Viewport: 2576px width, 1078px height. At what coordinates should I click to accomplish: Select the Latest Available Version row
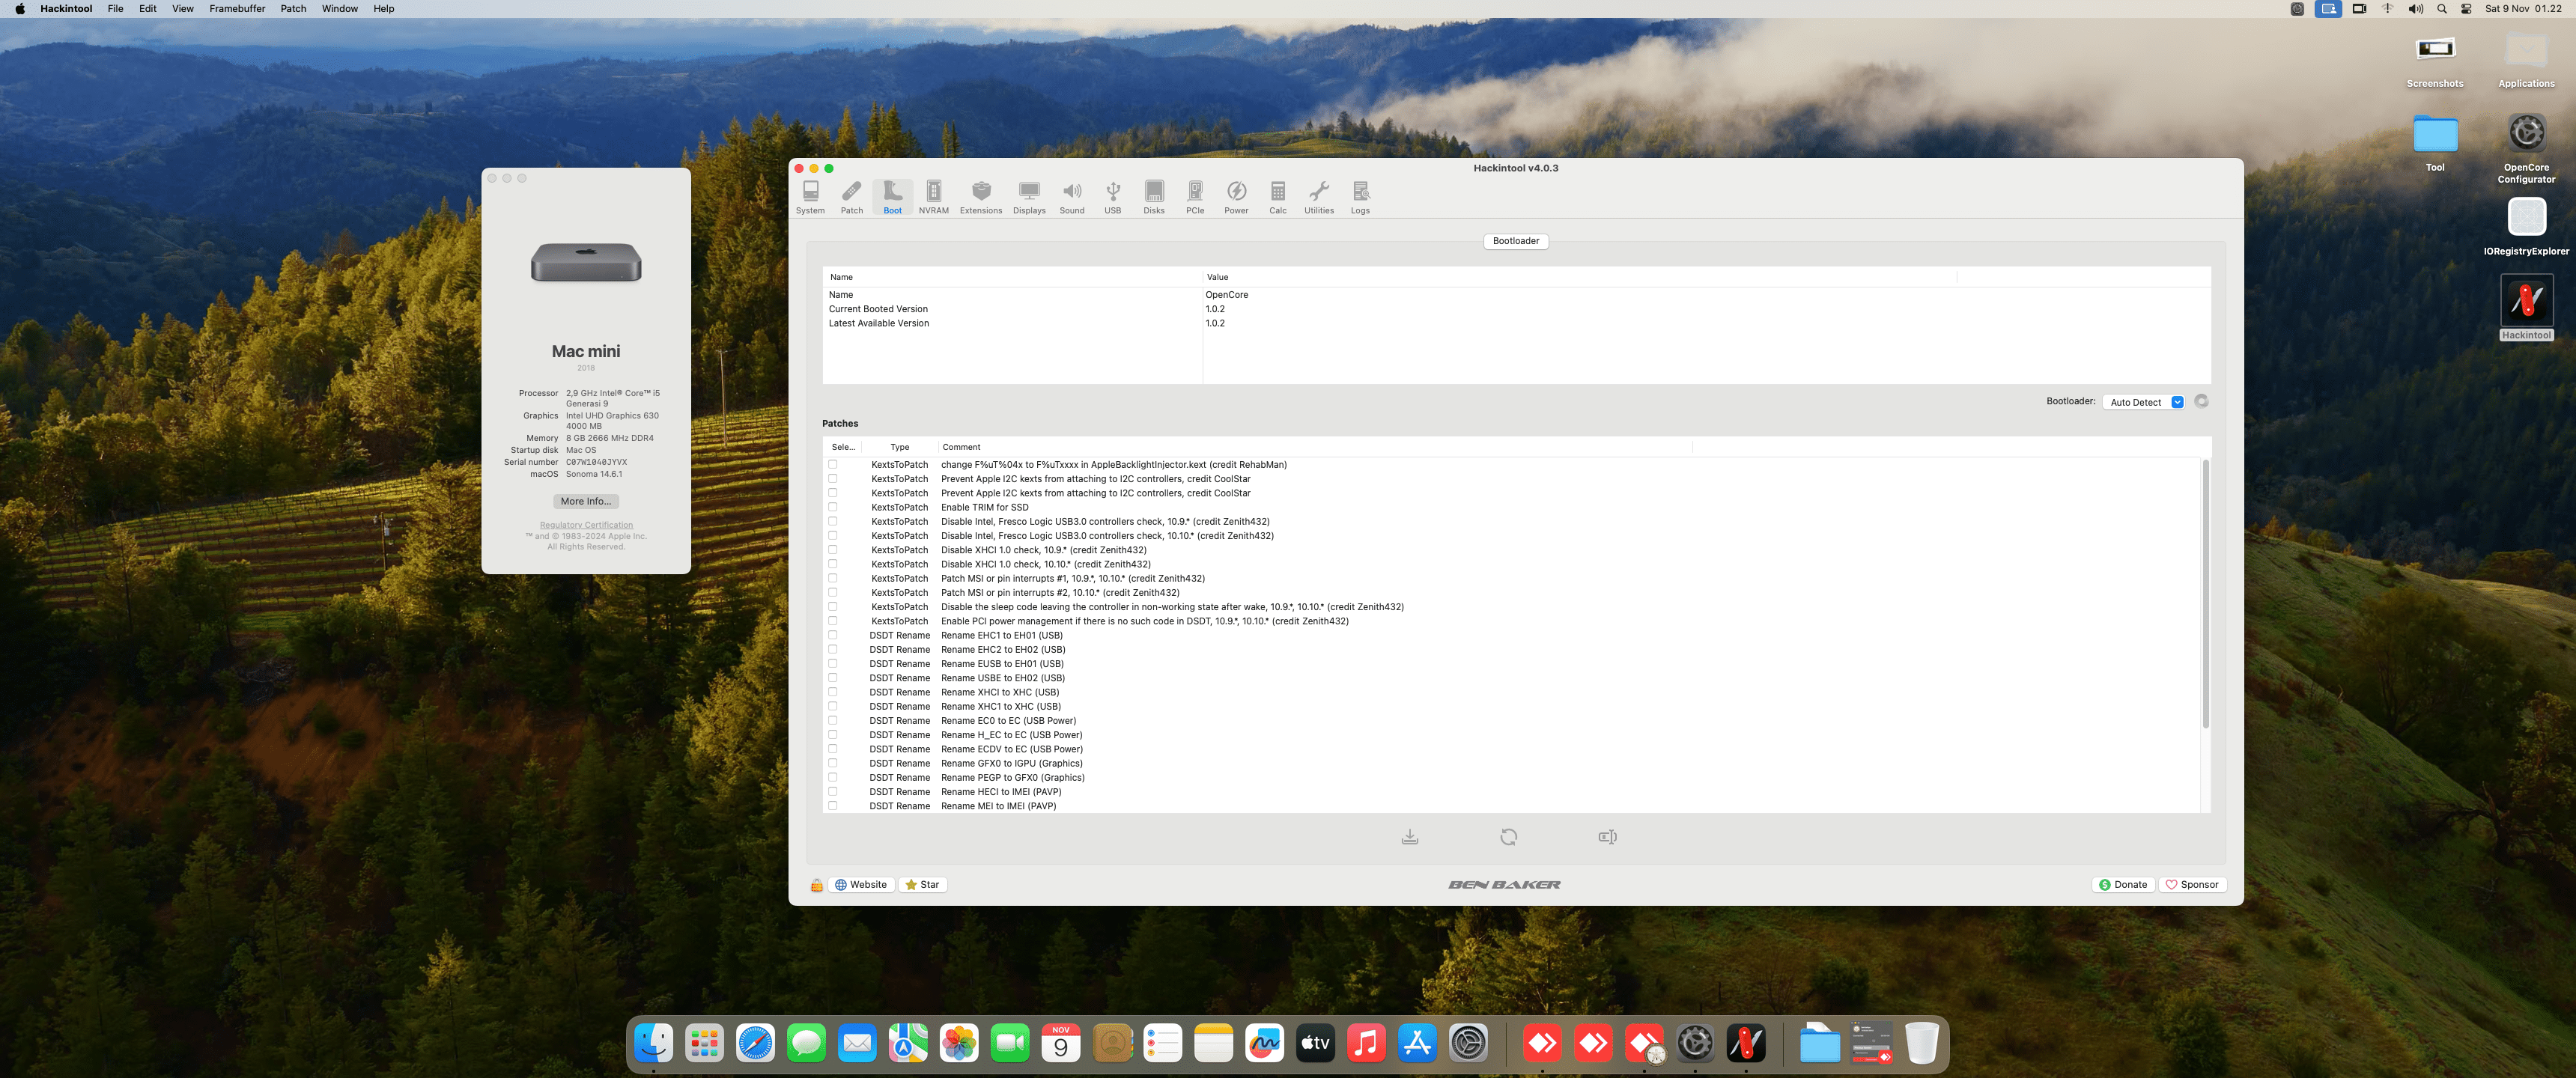(1516, 323)
